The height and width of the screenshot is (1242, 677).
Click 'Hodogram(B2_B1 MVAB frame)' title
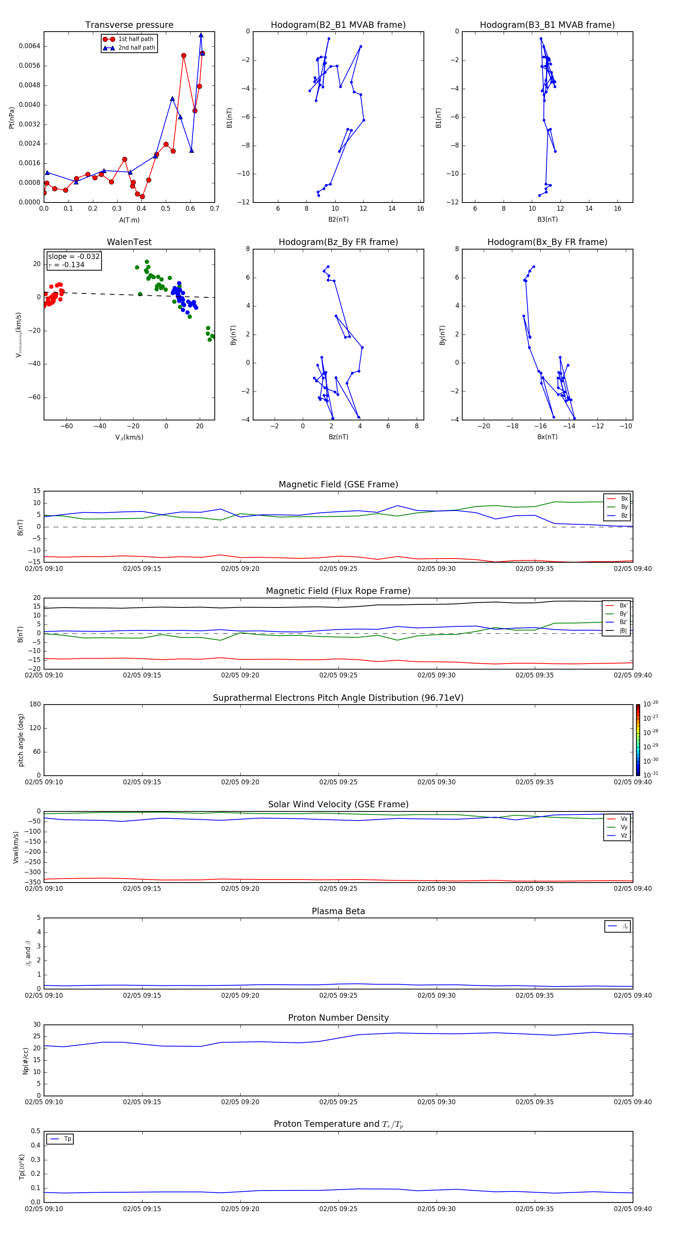tap(338, 25)
